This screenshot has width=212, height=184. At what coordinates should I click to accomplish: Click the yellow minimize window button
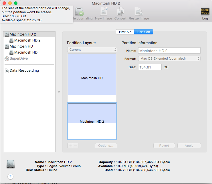click(10, 3)
